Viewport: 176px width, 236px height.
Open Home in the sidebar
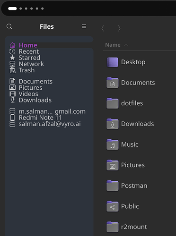[28, 45]
